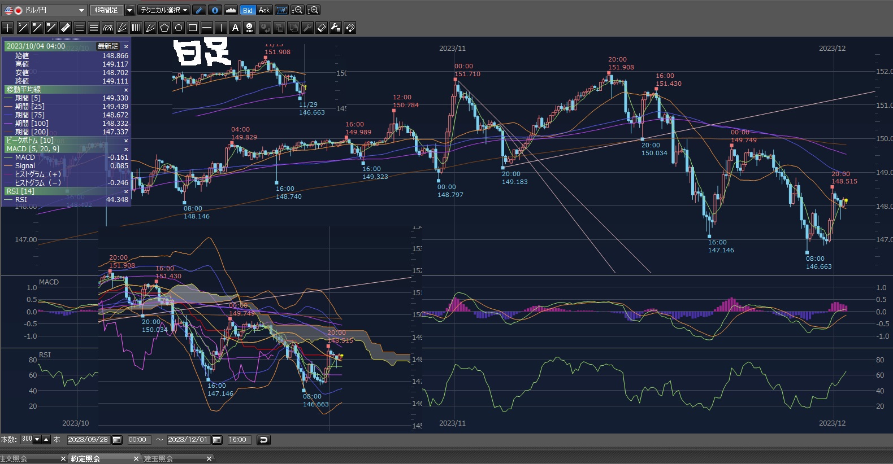Open the テクニカル選択 indicator dropdown

(x=164, y=10)
